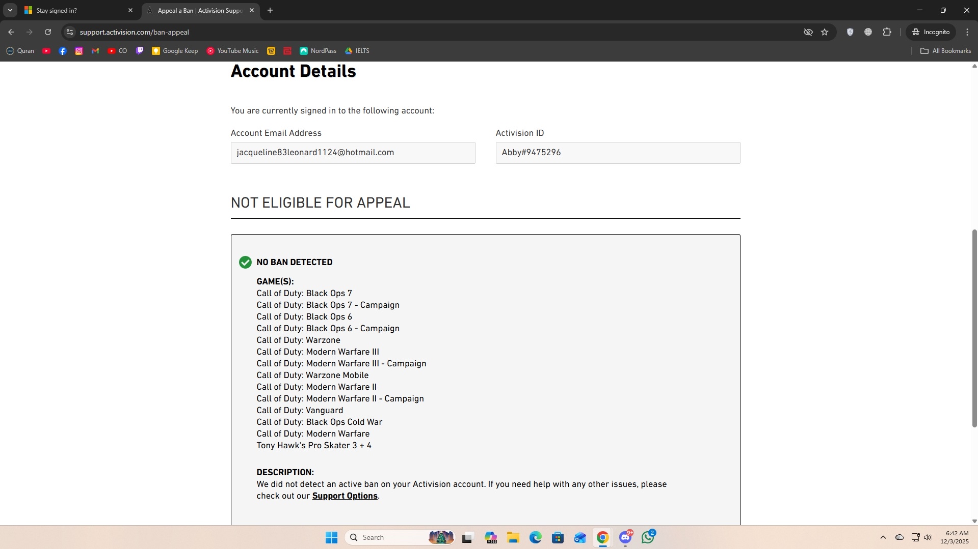
Task: Open Microsoft Store from the taskbar
Action: pyautogui.click(x=558, y=537)
